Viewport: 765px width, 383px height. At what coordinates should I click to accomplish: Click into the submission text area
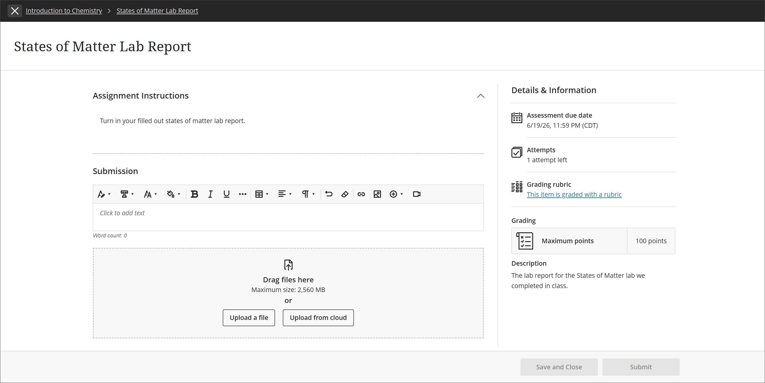[288, 217]
